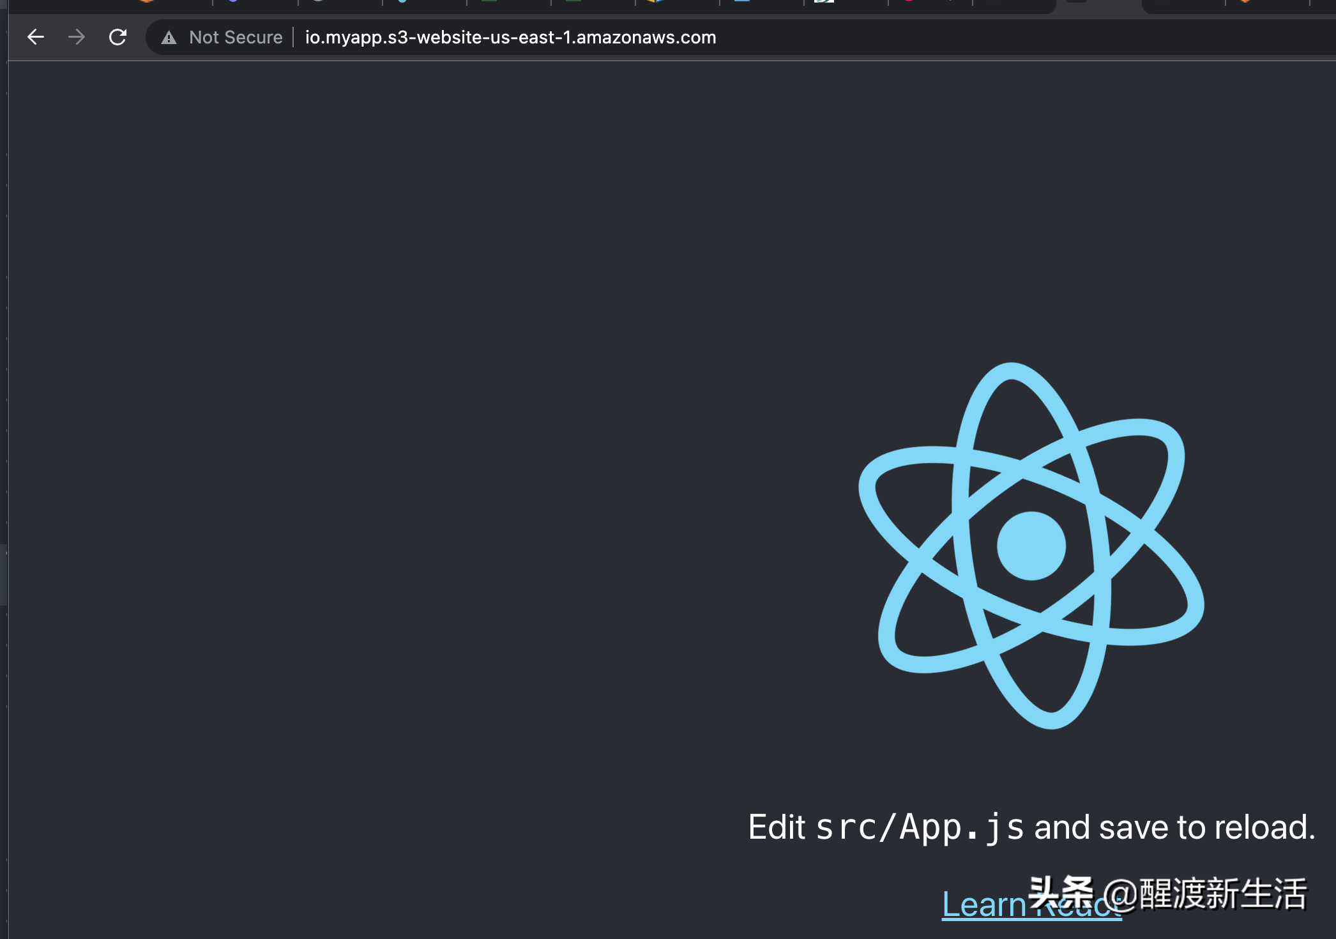The width and height of the screenshot is (1336, 939).
Task: Click the "Not Secure" site info label
Action: [x=236, y=38]
